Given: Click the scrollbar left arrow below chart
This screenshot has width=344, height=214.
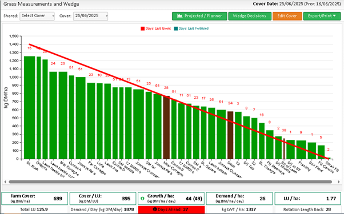Looking at the screenshot, I should click(x=5, y=182).
